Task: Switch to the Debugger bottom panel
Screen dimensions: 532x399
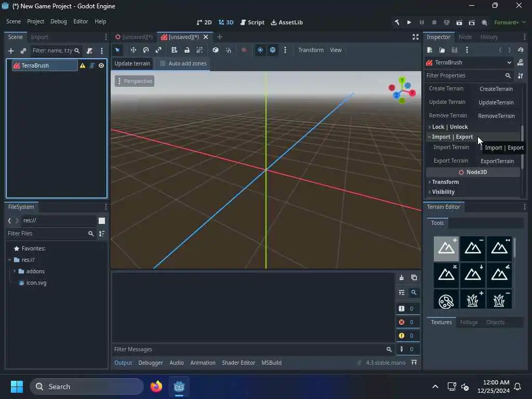Action: coord(151,363)
